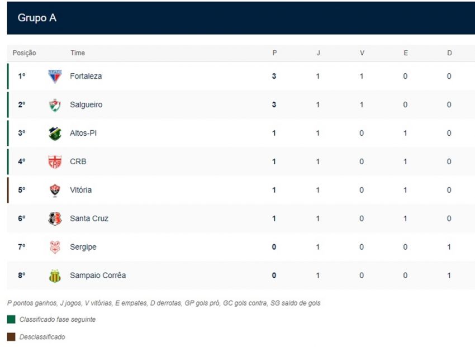Open the Vitória team crest

pyautogui.click(x=55, y=190)
